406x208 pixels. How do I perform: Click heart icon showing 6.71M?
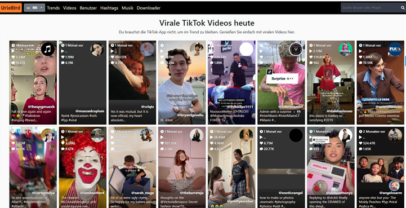261,143
